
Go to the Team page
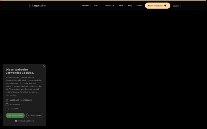coord(96,6)
